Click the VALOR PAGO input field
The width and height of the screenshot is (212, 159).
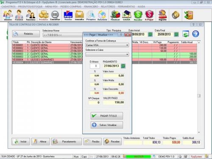coord(114,102)
